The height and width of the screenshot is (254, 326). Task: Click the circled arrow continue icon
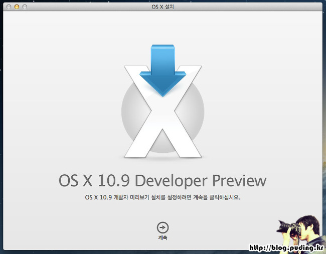tap(162, 227)
